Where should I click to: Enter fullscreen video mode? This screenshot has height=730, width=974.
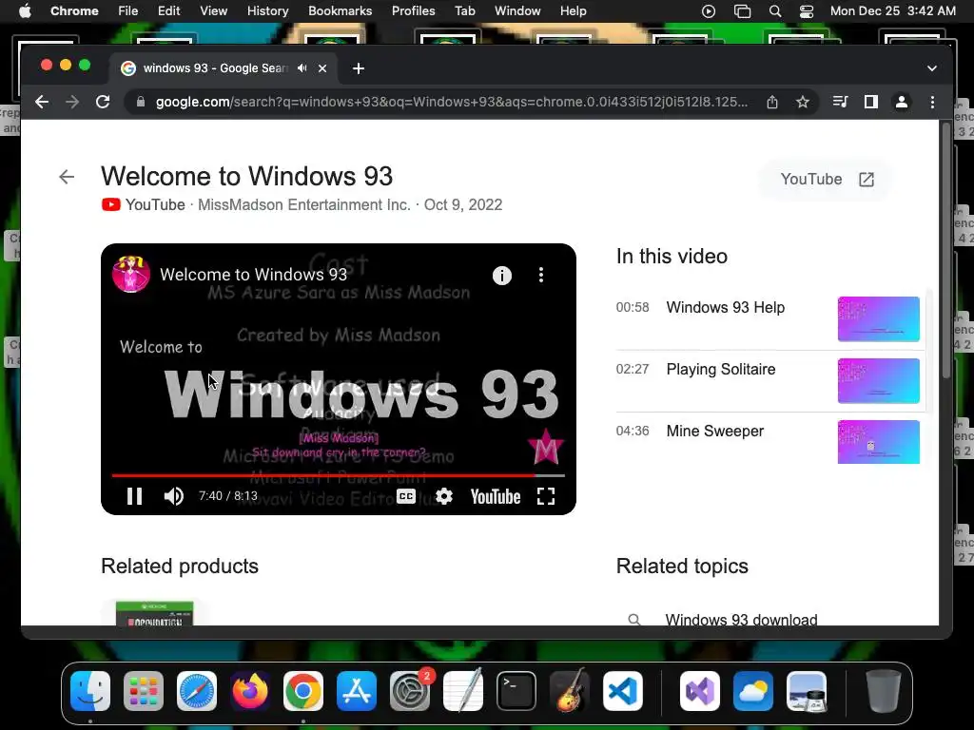pos(545,496)
